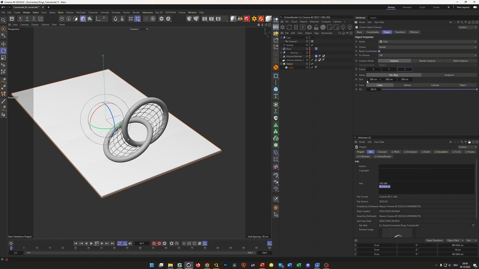Set cloner Form to Sphere
This screenshot has width=479, height=269.
[407, 85]
